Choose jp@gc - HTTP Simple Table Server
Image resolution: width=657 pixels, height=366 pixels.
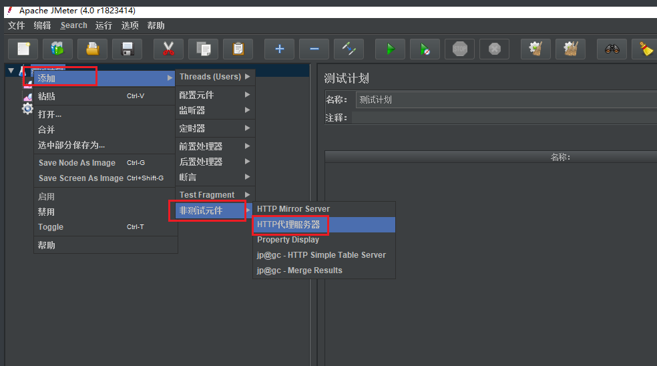click(x=324, y=255)
